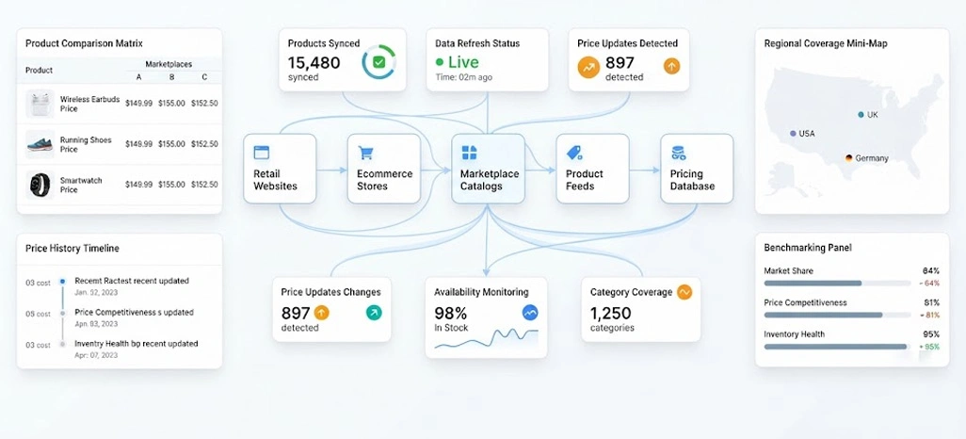This screenshot has height=439, width=966.
Task: Click the 15,480 synced value
Action: [x=314, y=62]
